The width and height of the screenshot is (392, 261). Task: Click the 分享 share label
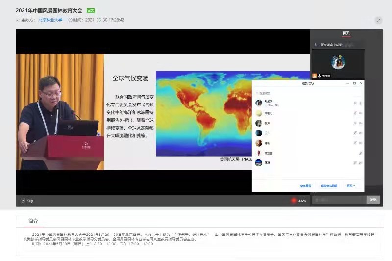(30, 201)
